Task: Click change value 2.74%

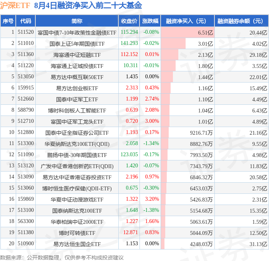Action: click(x=152, y=99)
